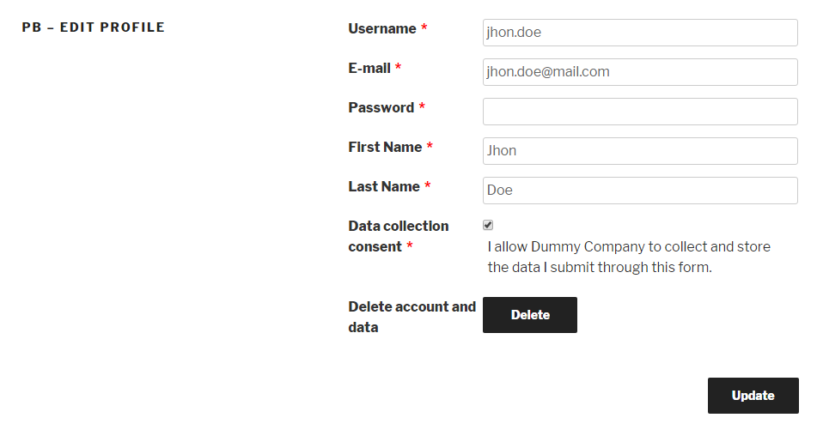Click the bold E-mail label text
This screenshot has height=430, width=817.
[369, 68]
